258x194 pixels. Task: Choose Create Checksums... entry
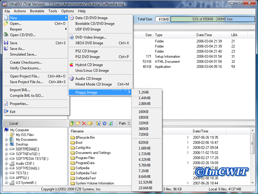coord(36,62)
